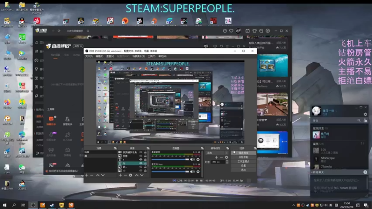Select friend 桂子呀 in Steam list
This screenshot has width=372, height=209.
click(x=340, y=135)
